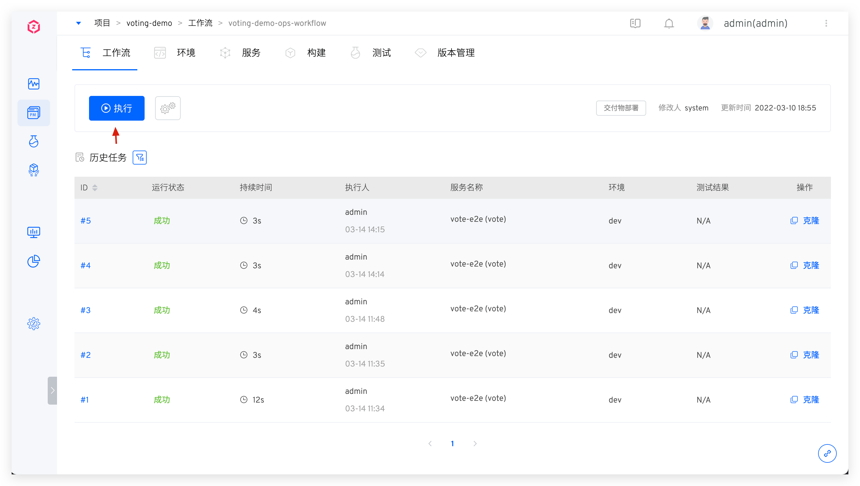
Task: Open 交付物部署
Action: coord(621,108)
